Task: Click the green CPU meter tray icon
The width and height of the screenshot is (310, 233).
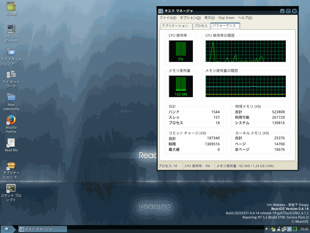Action: (x=295, y=229)
